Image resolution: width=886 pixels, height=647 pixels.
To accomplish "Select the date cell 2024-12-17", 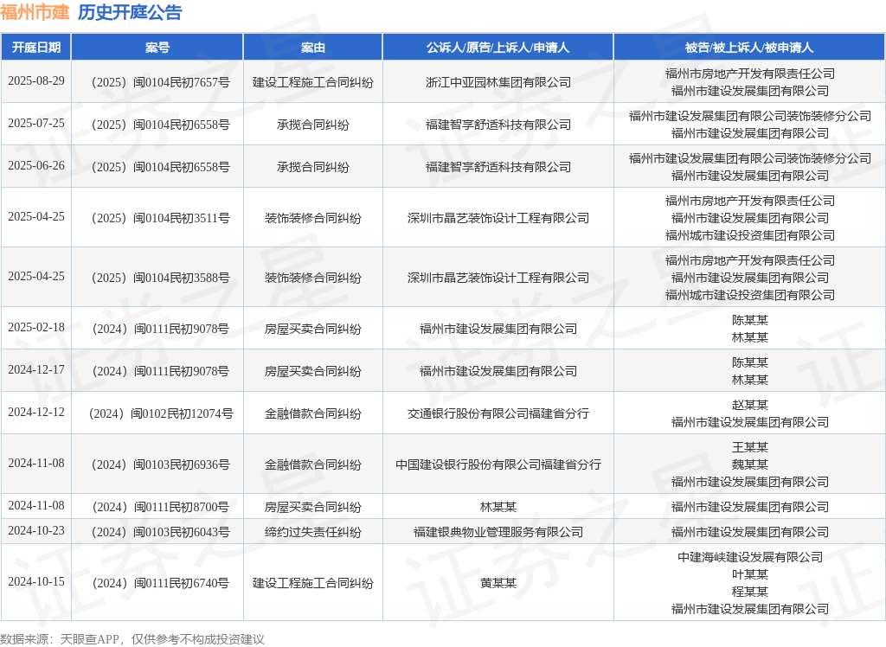I will click(x=36, y=369).
